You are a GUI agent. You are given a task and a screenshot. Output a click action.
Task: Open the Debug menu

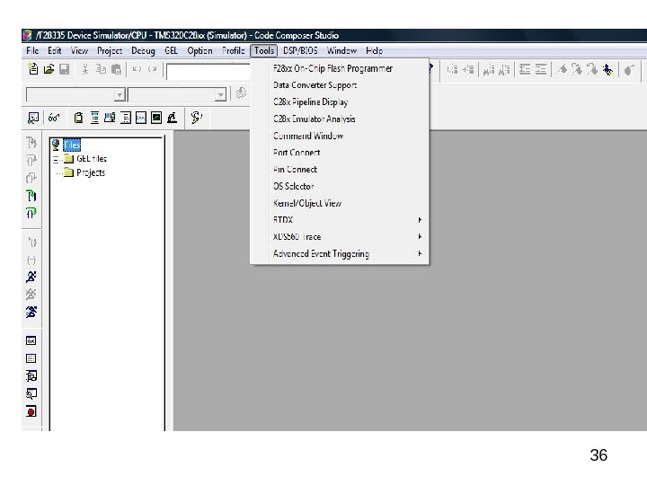tap(143, 50)
